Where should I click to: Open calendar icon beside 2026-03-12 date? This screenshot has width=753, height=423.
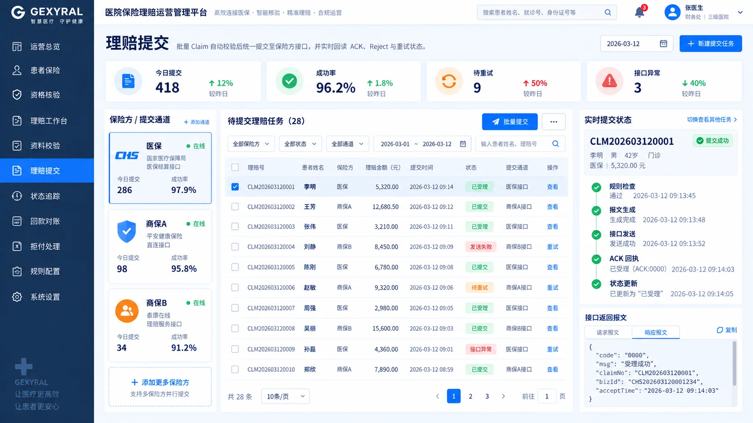(x=663, y=44)
